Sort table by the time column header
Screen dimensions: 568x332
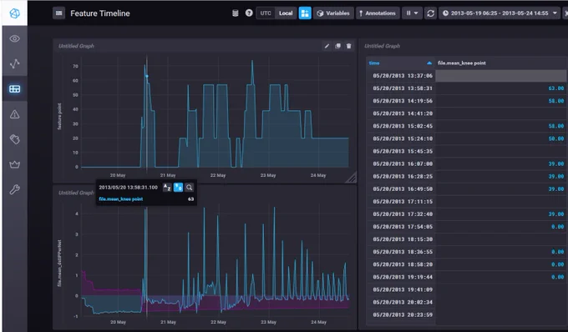[400, 63]
